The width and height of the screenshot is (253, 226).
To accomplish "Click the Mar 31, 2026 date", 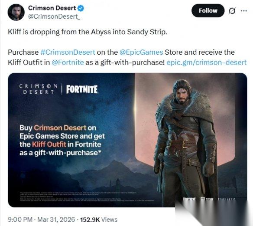I will click(56, 219).
